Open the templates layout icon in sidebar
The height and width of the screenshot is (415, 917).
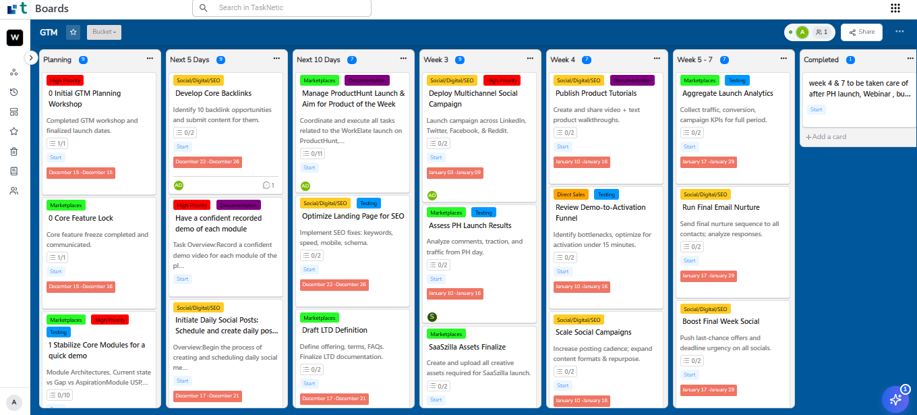tap(13, 112)
